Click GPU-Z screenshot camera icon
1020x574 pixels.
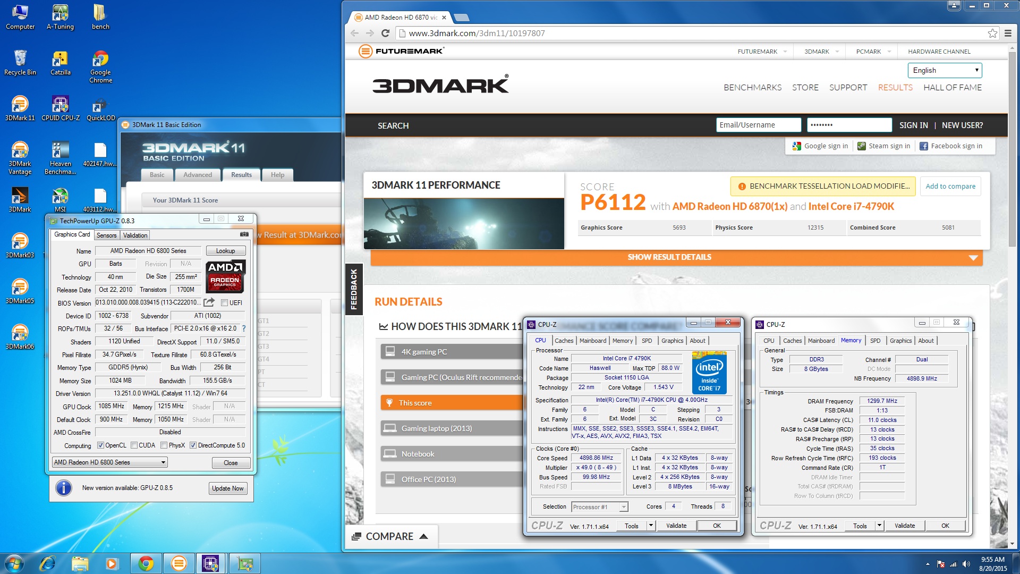coord(244,234)
